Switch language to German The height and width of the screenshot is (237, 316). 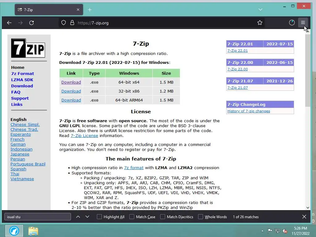(x=18, y=144)
